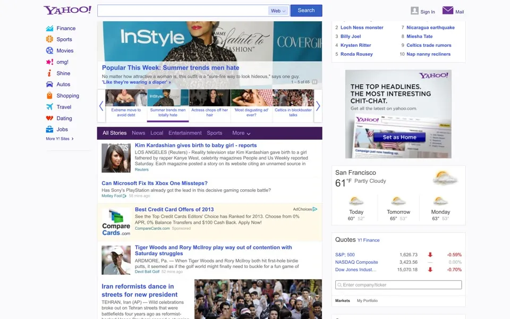Open Kim Kardashian gives birth headline
This screenshot has width=510, height=319.
[x=196, y=146]
